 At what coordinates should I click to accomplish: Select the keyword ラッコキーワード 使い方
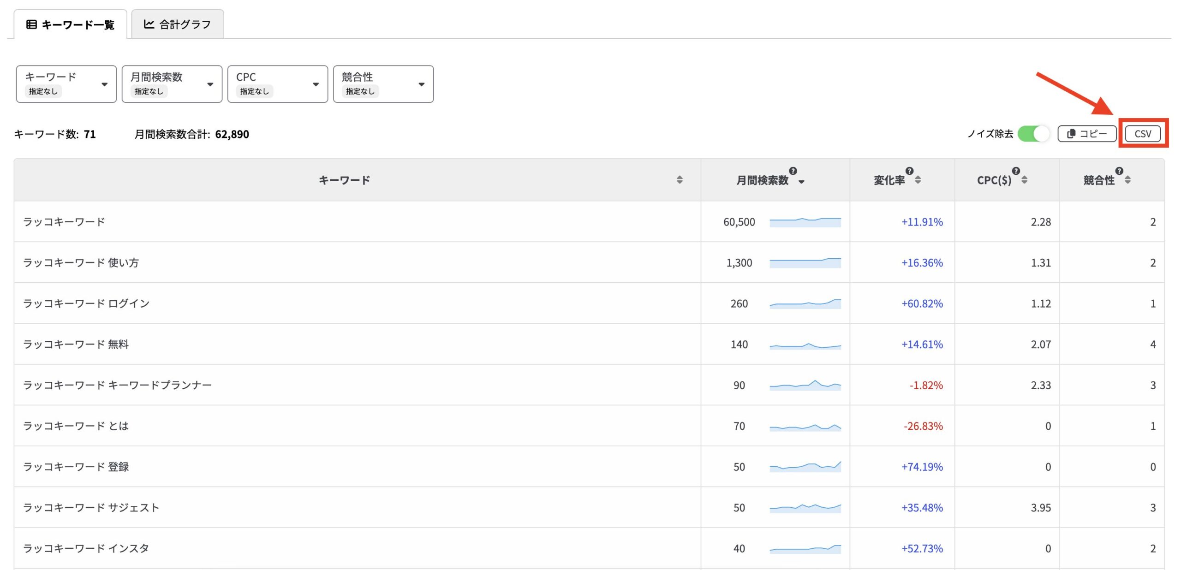pos(81,262)
